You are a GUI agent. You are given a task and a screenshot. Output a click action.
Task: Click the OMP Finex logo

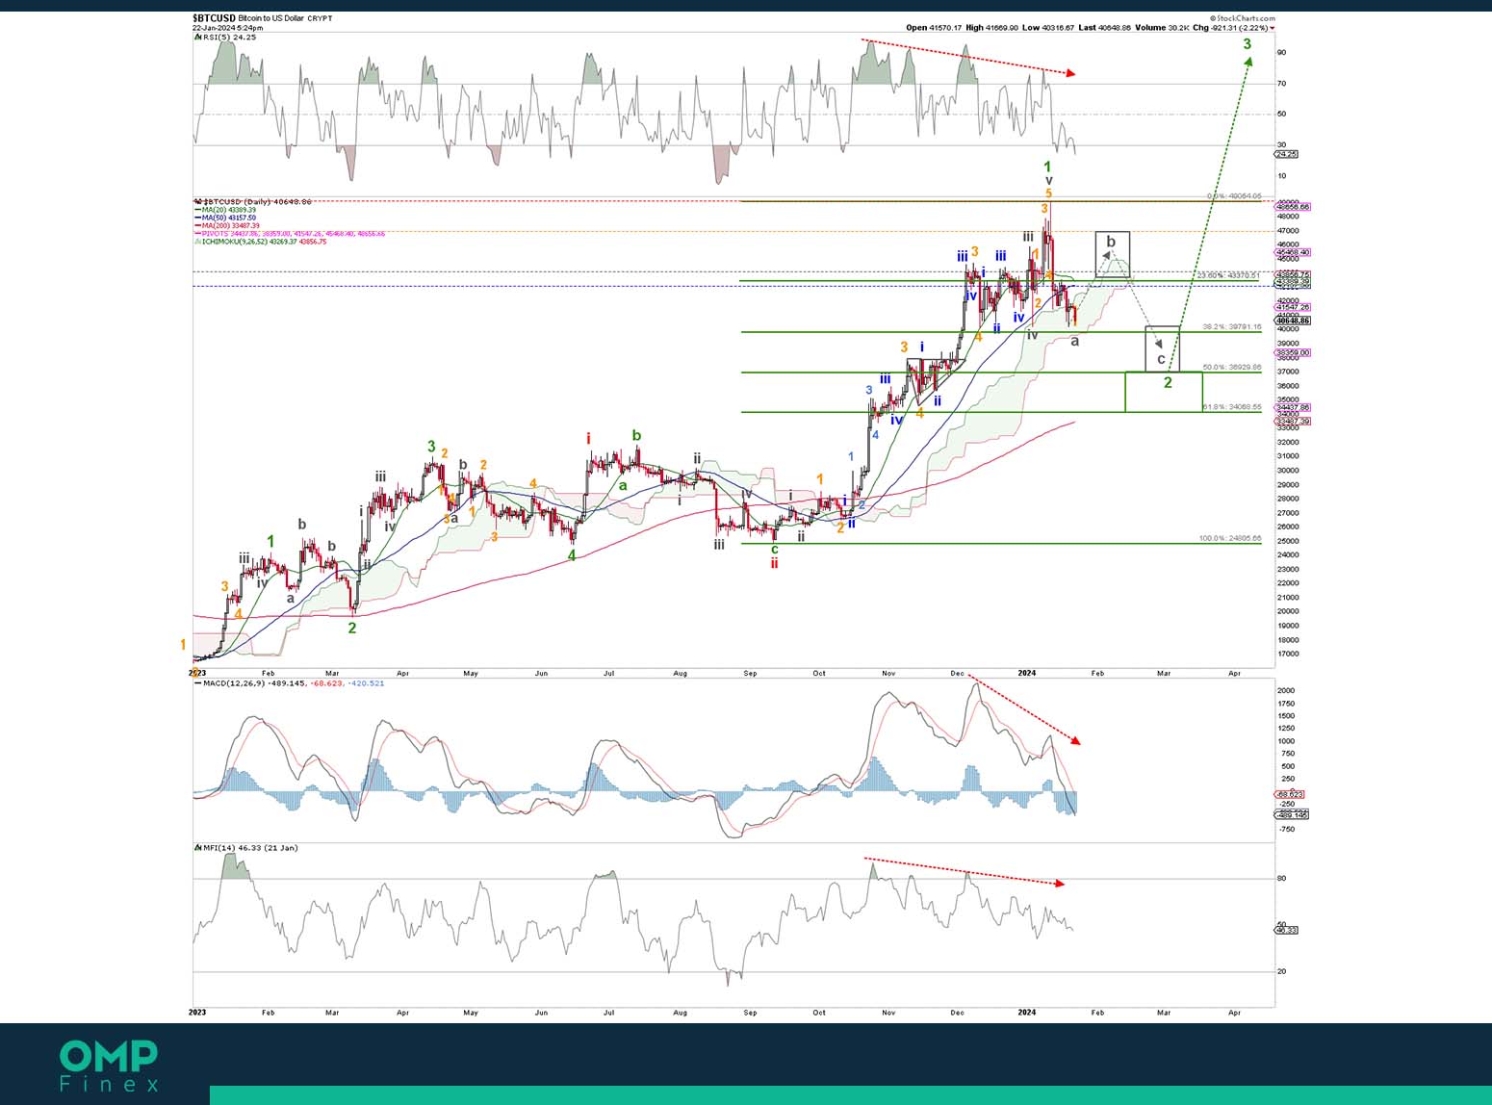click(109, 1066)
